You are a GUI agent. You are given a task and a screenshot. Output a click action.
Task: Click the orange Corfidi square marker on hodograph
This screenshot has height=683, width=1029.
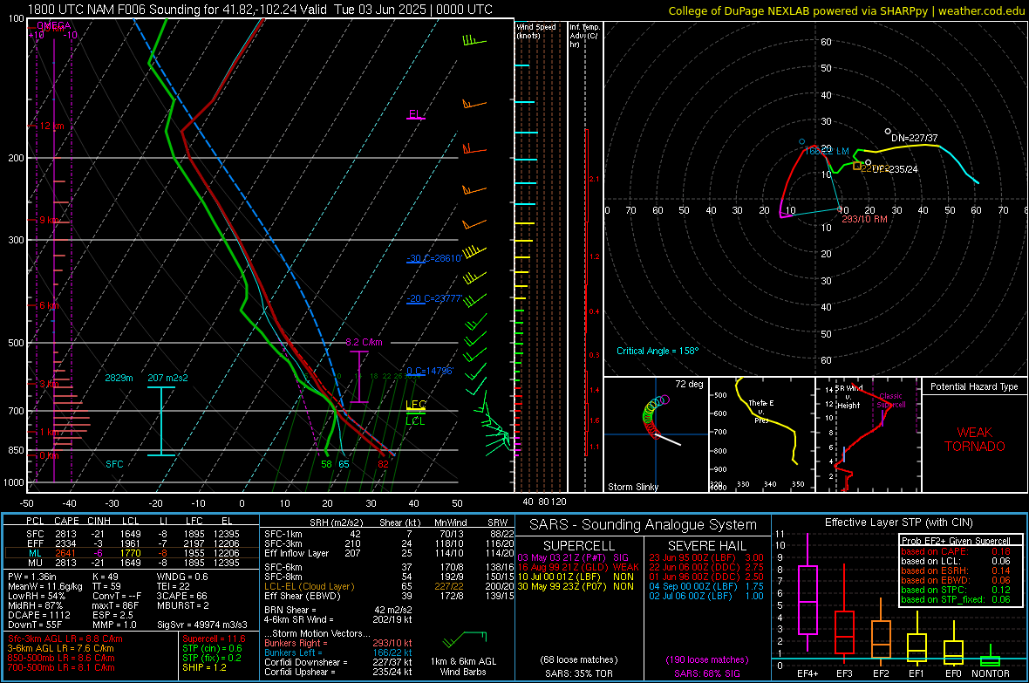click(x=857, y=166)
